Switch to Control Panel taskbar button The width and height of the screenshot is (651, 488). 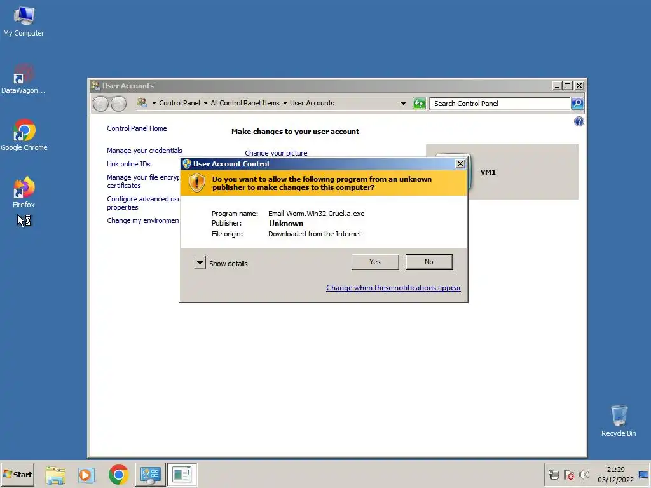(x=150, y=475)
